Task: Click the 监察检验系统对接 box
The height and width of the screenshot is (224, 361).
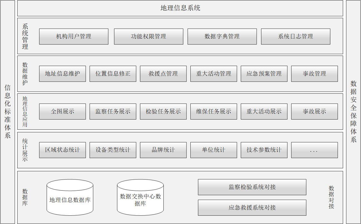Action: point(252,187)
